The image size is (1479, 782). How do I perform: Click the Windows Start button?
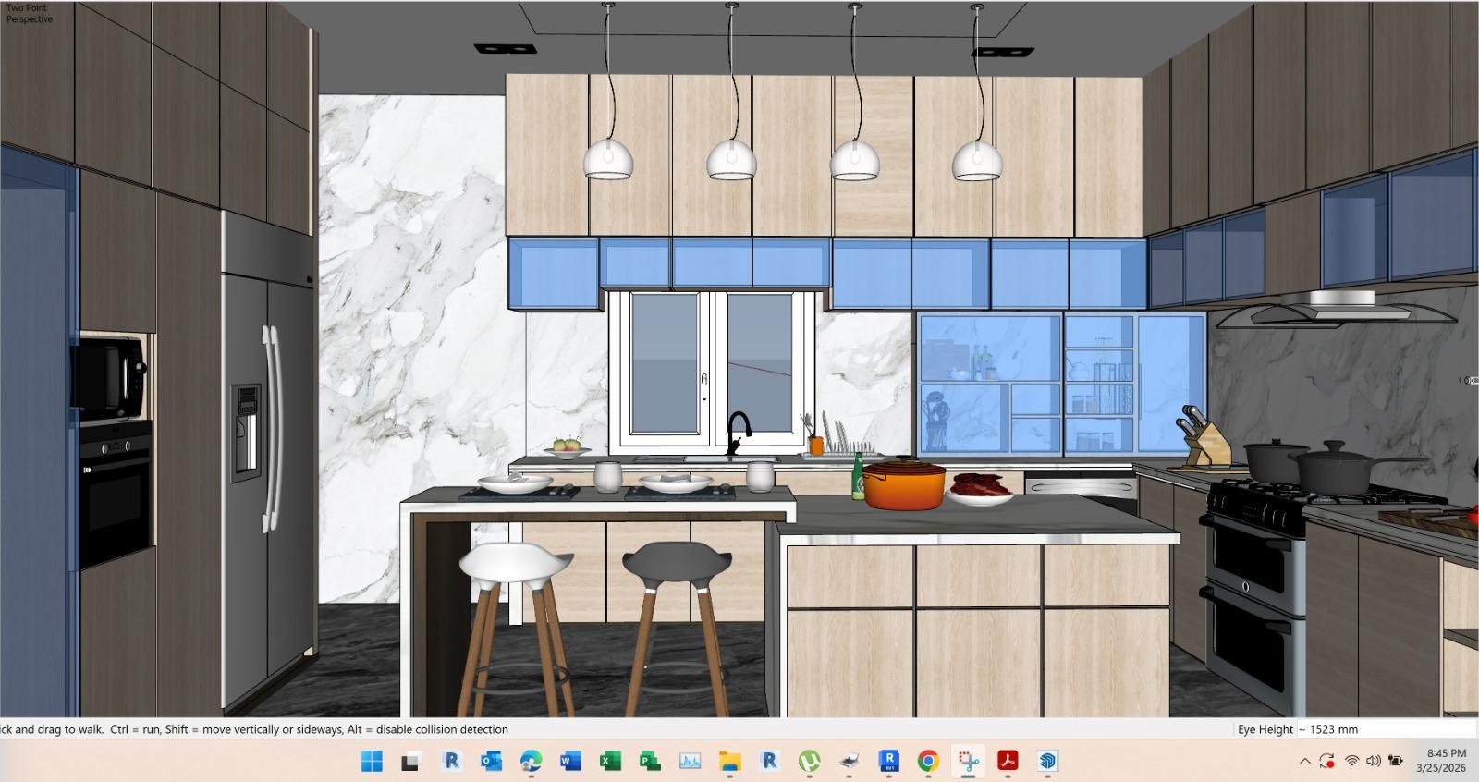click(372, 761)
